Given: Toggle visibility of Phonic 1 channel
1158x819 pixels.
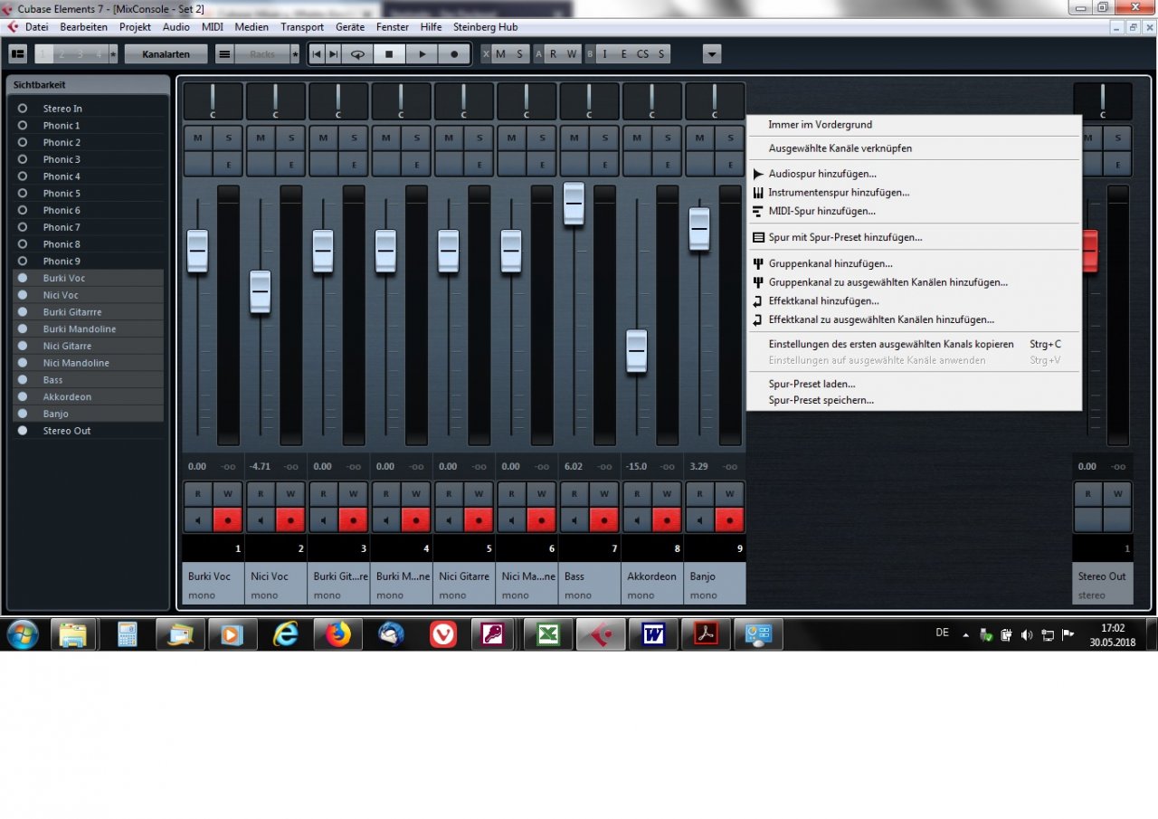Looking at the screenshot, I should point(23,126).
